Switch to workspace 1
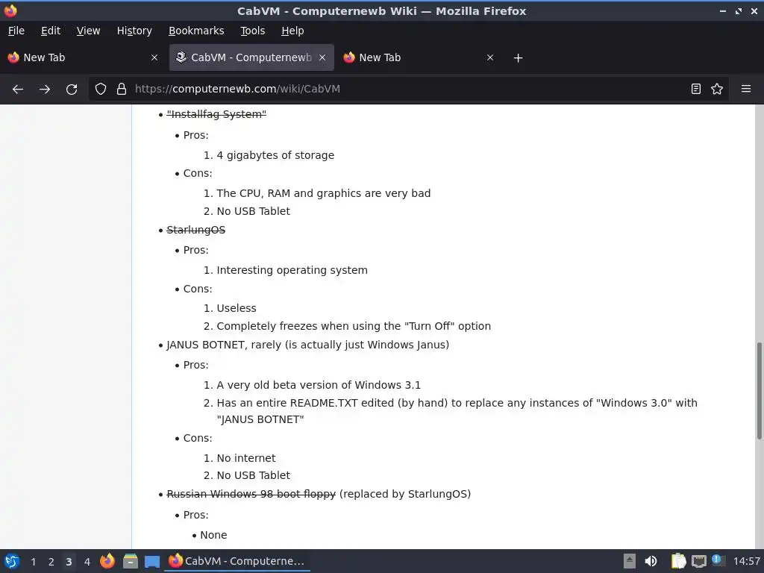 33,562
